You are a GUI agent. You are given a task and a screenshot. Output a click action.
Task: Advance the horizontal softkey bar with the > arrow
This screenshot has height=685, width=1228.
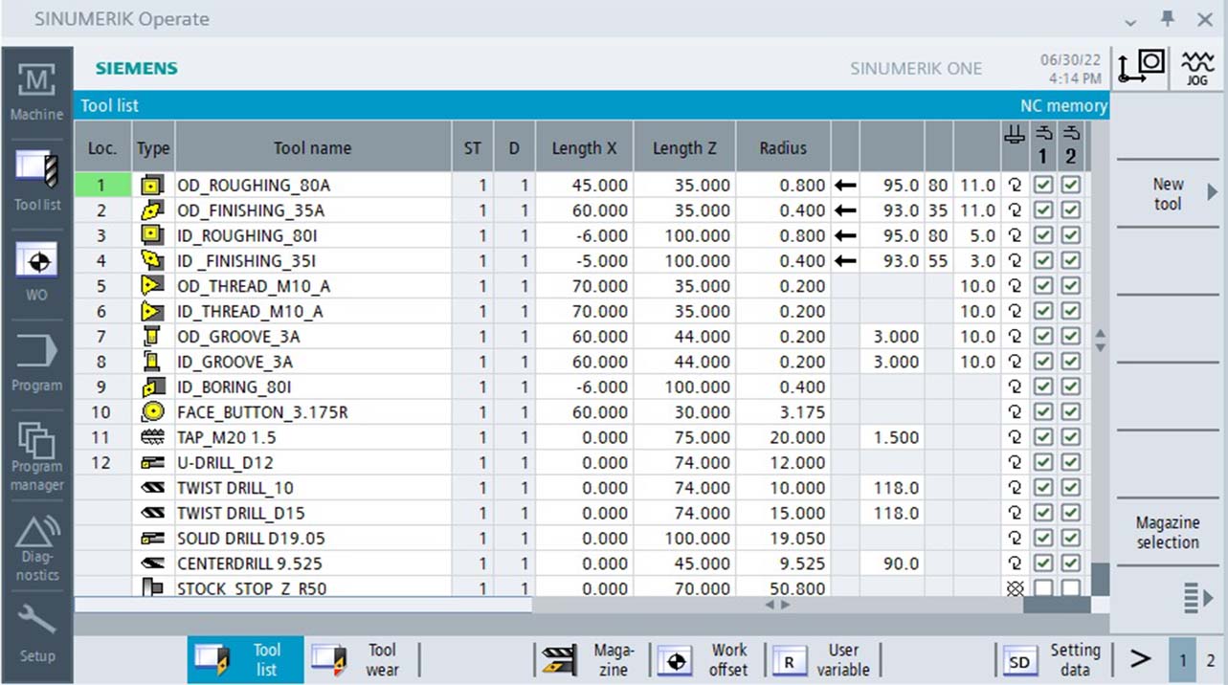[1140, 659]
